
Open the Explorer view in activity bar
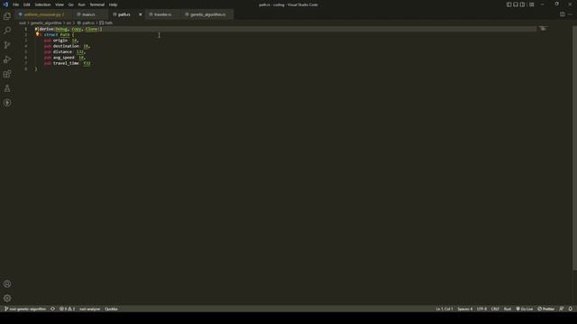coord(7,16)
